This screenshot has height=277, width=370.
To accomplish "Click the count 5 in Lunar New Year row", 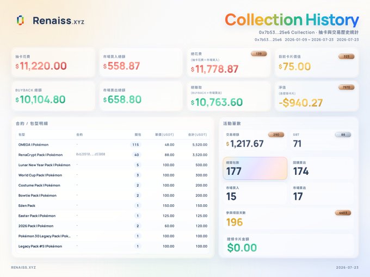I will coord(138,165).
